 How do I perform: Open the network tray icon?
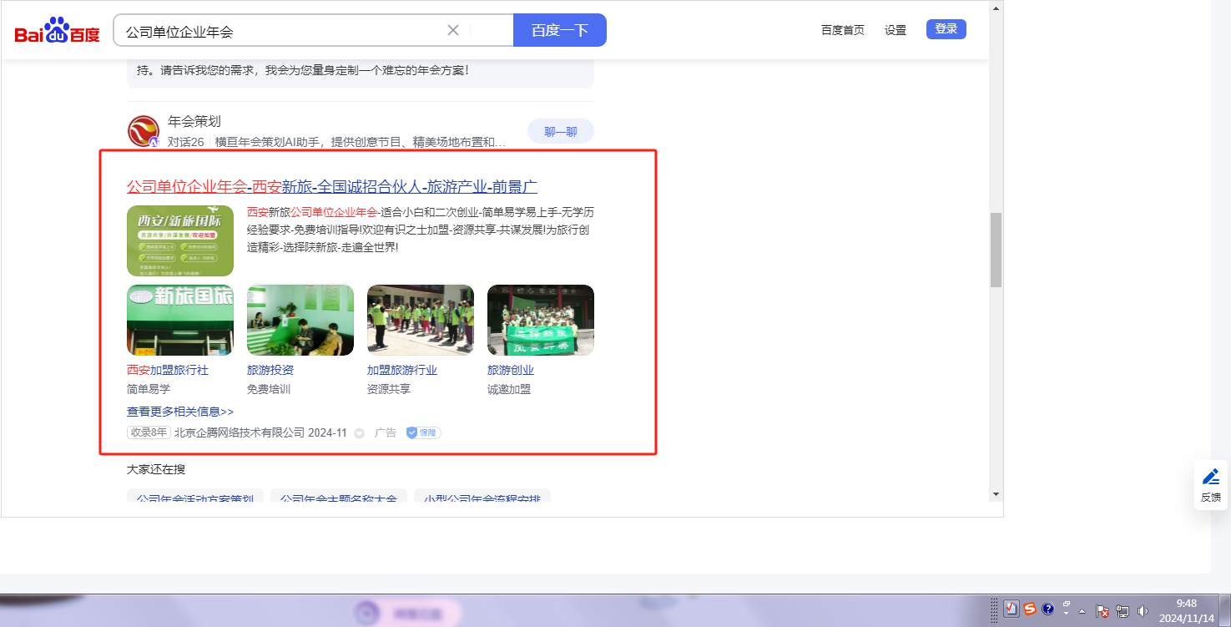1123,610
